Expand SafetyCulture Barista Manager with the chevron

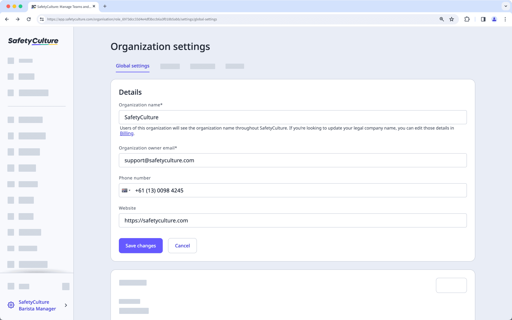click(x=66, y=305)
